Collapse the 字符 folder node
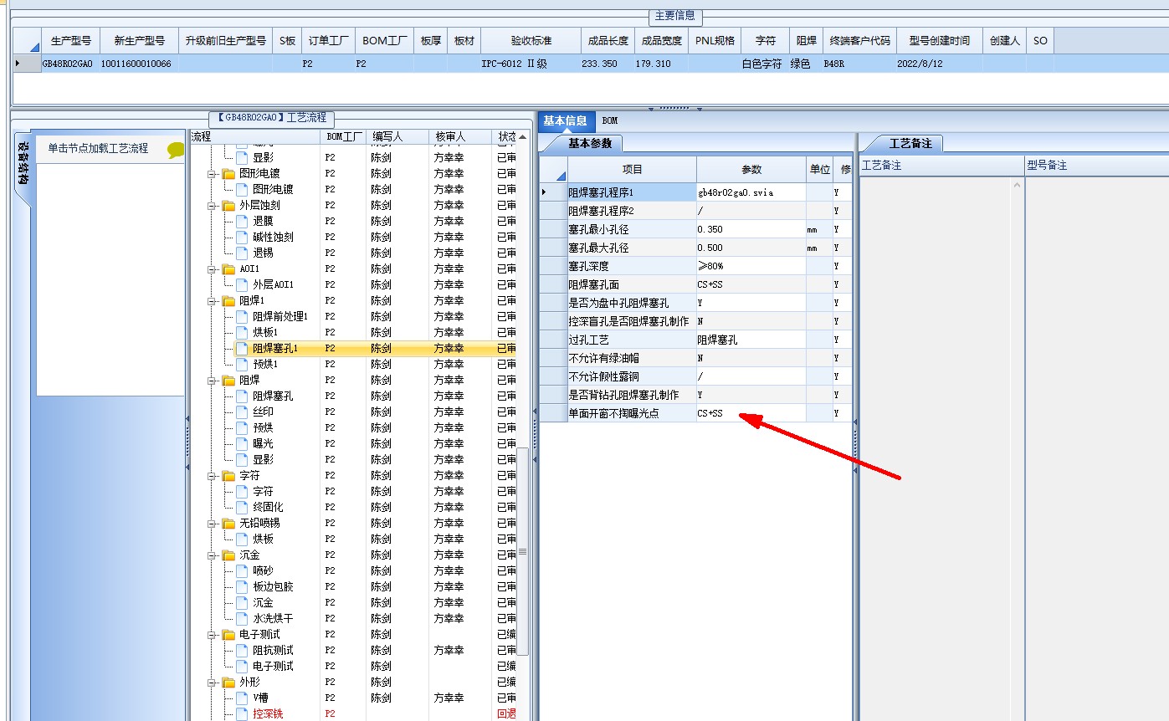The width and height of the screenshot is (1169, 721). pyautogui.click(x=212, y=475)
